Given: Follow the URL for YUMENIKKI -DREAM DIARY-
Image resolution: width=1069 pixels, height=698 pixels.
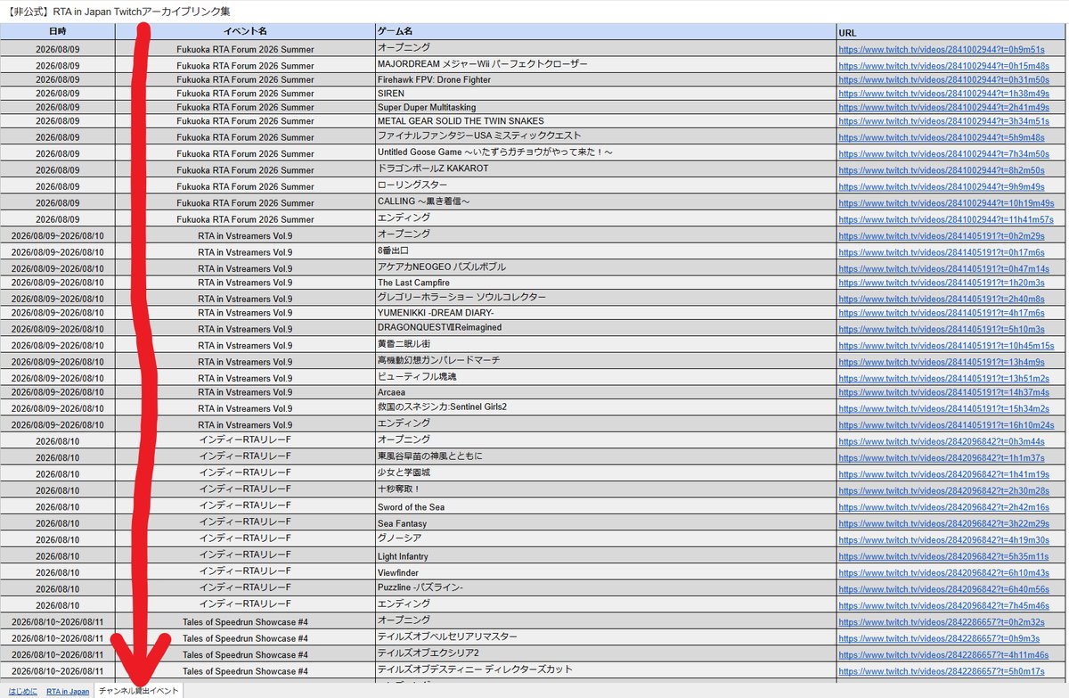Looking at the screenshot, I should point(942,313).
